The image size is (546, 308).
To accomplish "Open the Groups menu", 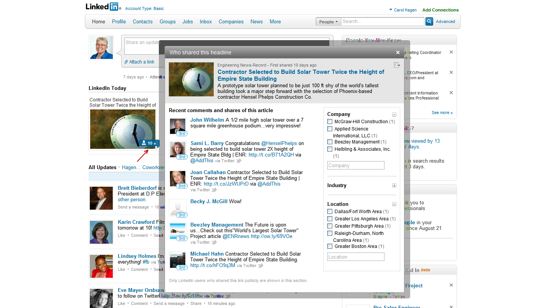I will tap(168, 22).
